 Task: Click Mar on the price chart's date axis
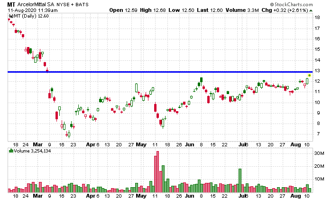tap(37, 144)
